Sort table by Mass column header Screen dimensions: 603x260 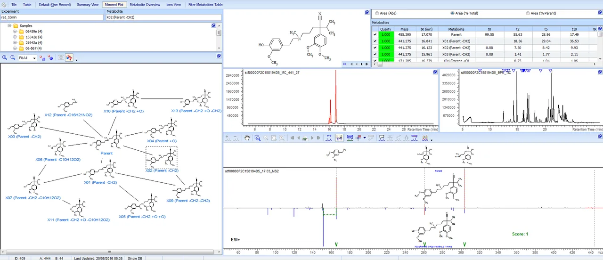point(404,29)
